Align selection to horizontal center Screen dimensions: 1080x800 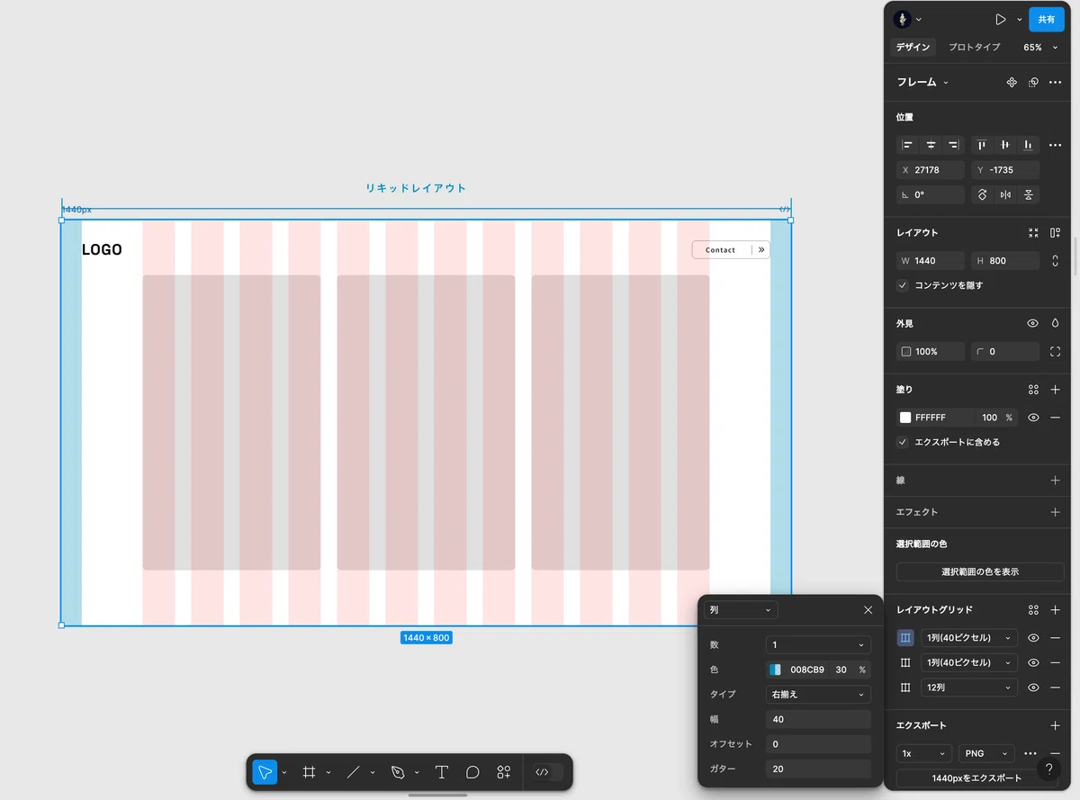tap(931, 145)
